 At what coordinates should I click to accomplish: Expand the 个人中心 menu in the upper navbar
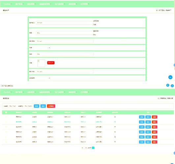[x=8, y=4]
